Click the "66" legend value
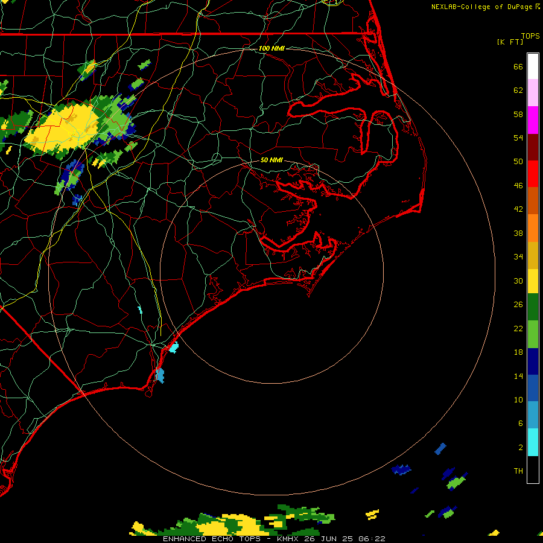The width and height of the screenshot is (543, 543). (x=518, y=66)
